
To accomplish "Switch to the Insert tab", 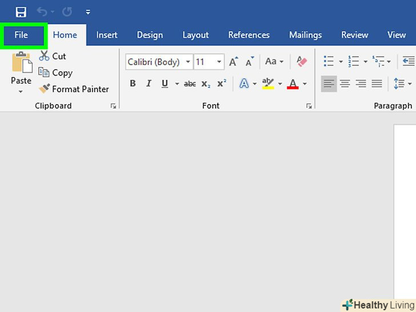I will (x=107, y=35).
